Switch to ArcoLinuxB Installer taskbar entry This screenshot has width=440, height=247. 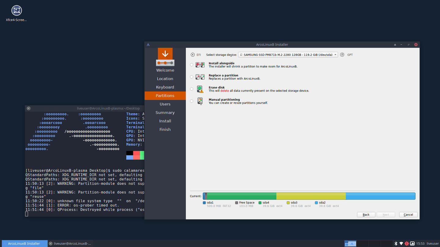coord(24,243)
